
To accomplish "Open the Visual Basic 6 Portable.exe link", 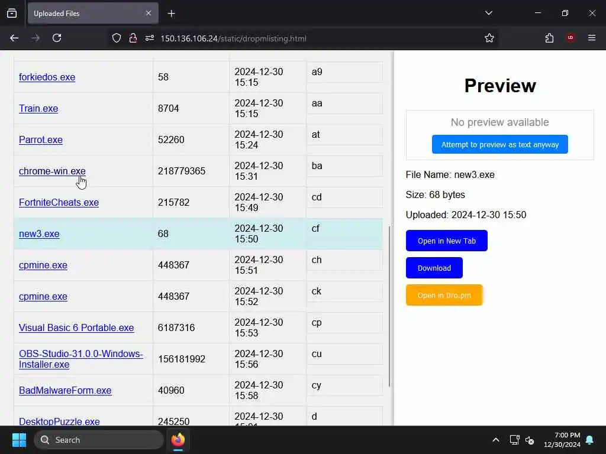I will tap(76, 327).
